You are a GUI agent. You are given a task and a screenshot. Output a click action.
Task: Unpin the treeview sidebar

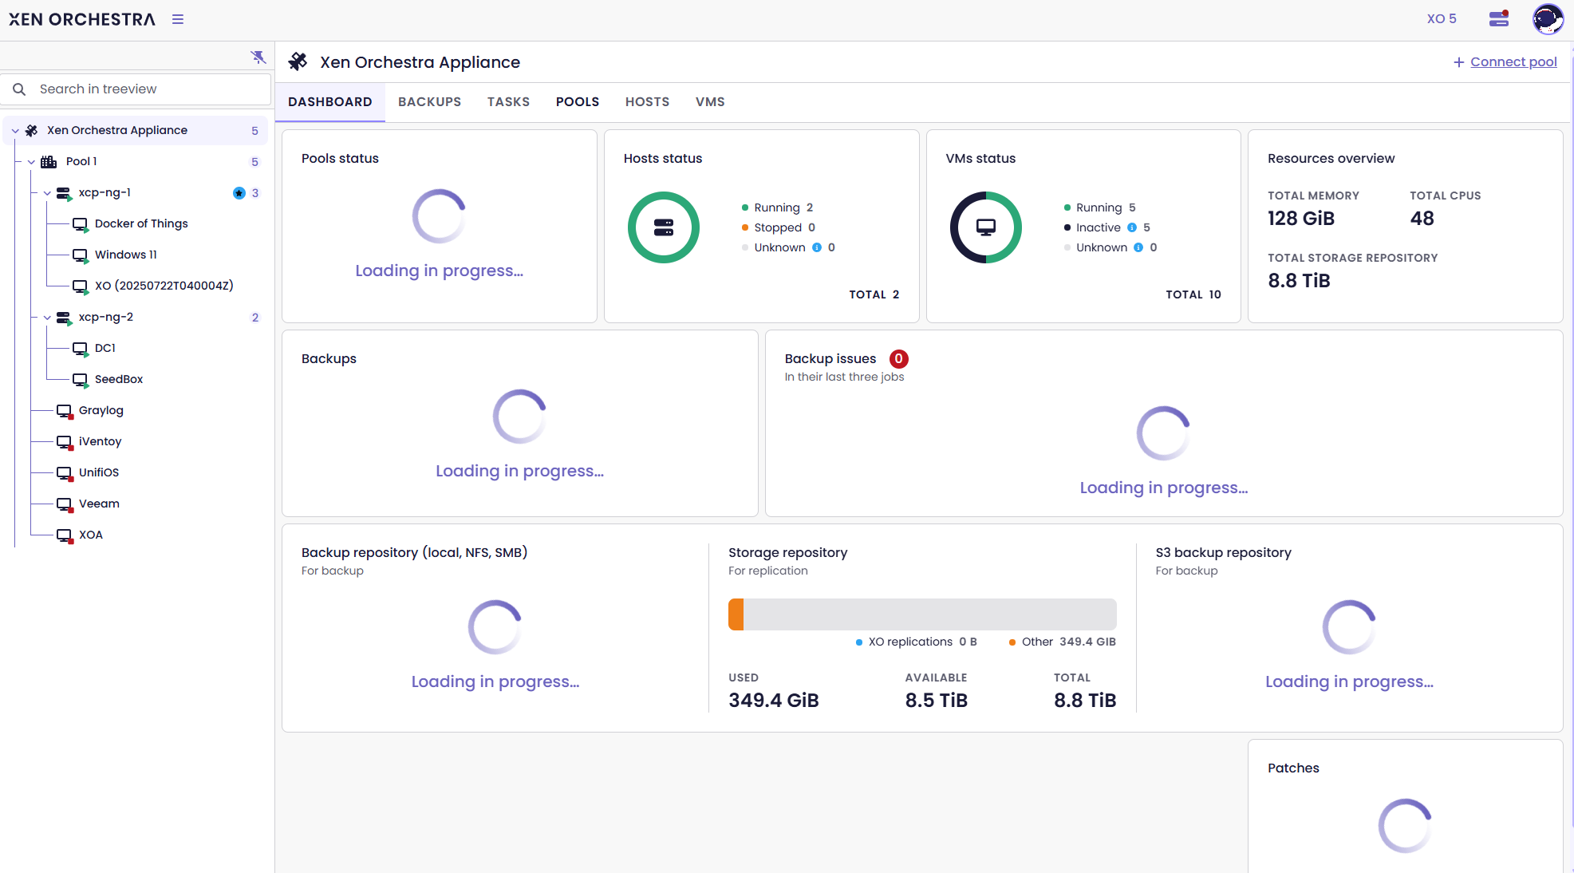point(258,57)
